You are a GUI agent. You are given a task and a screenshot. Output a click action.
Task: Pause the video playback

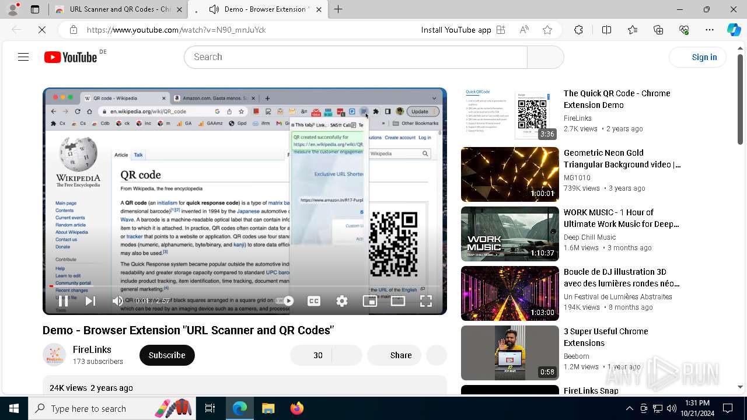(63, 301)
